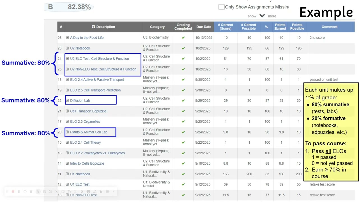This screenshot has width=359, height=202.
Task: Expand the ELO 2.4 Active & Passive Transport row
Action: (x=67, y=80)
